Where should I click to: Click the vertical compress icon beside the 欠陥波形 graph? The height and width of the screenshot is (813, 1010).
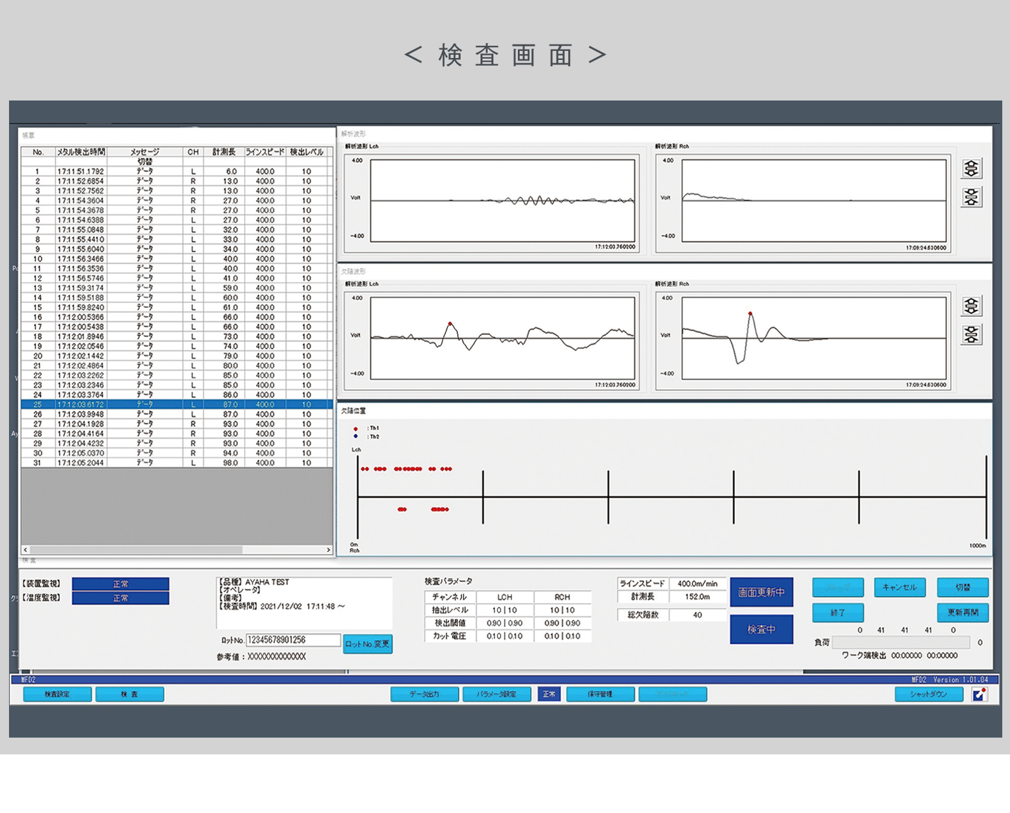click(971, 334)
